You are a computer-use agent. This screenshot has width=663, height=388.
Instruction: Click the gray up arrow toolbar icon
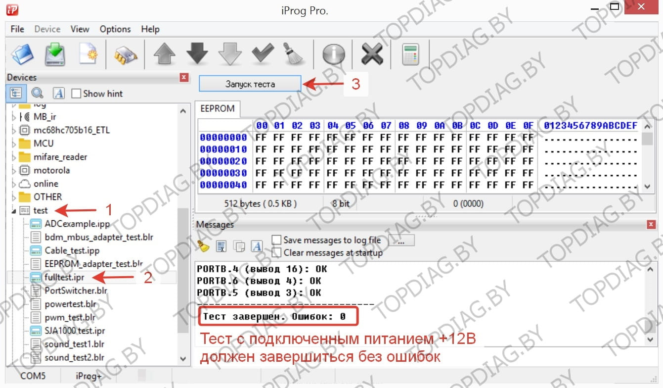[x=164, y=54]
